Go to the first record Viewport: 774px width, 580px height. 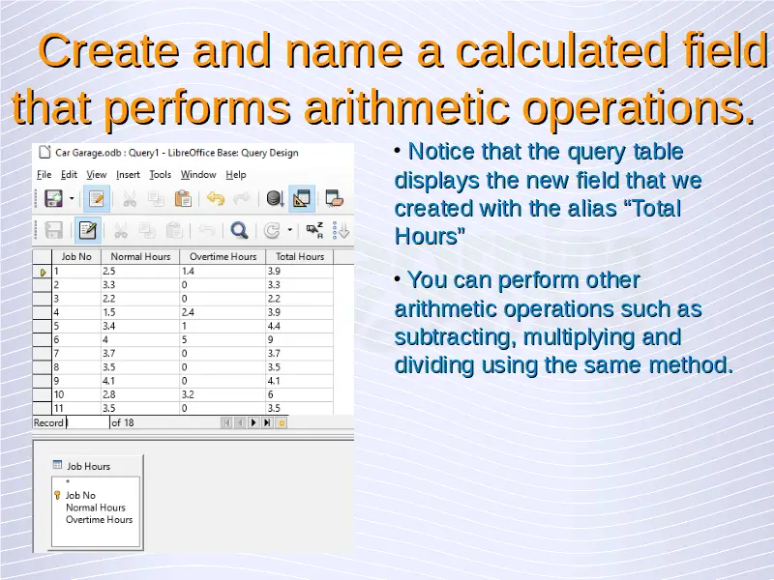click(226, 422)
